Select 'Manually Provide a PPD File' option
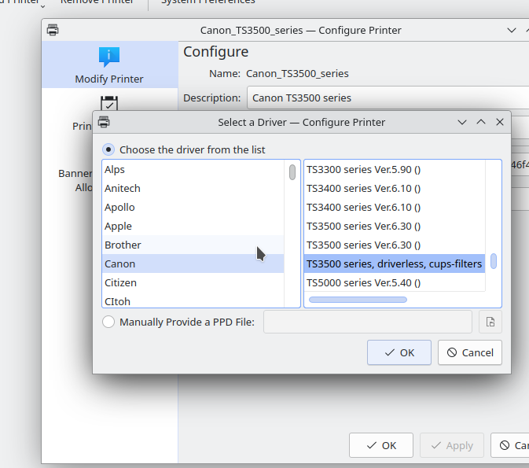The image size is (529, 468). click(x=109, y=322)
